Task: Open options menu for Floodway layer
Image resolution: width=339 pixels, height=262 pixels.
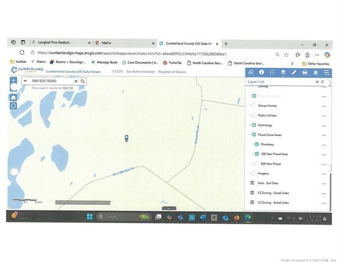Action: click(324, 145)
